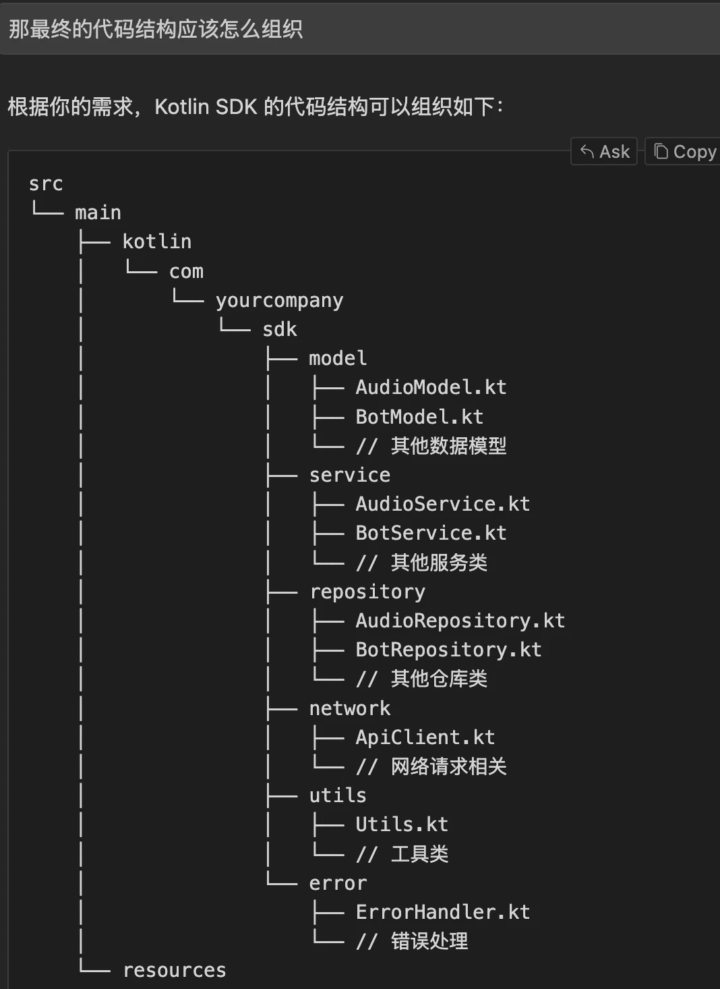The width and height of the screenshot is (720, 989).
Task: Click AudioRepository.kt file name
Action: coord(460,621)
